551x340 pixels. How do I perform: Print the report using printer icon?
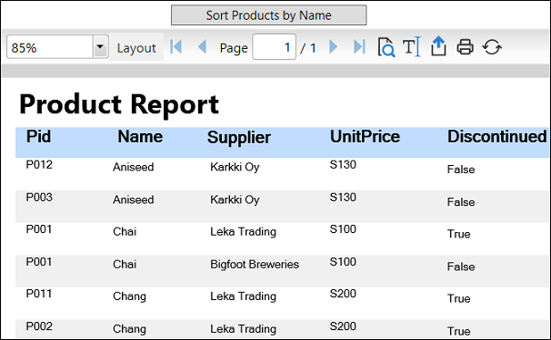465,46
